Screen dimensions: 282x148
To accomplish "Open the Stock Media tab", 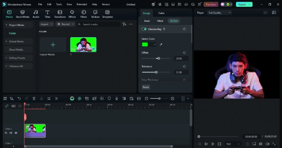I will pyautogui.click(x=23, y=14).
